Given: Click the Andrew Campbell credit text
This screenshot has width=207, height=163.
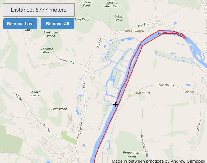Looking at the screenshot, I should [188, 161].
